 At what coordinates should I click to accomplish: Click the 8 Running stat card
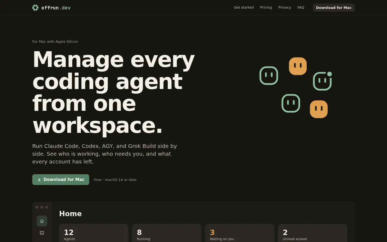(167, 233)
